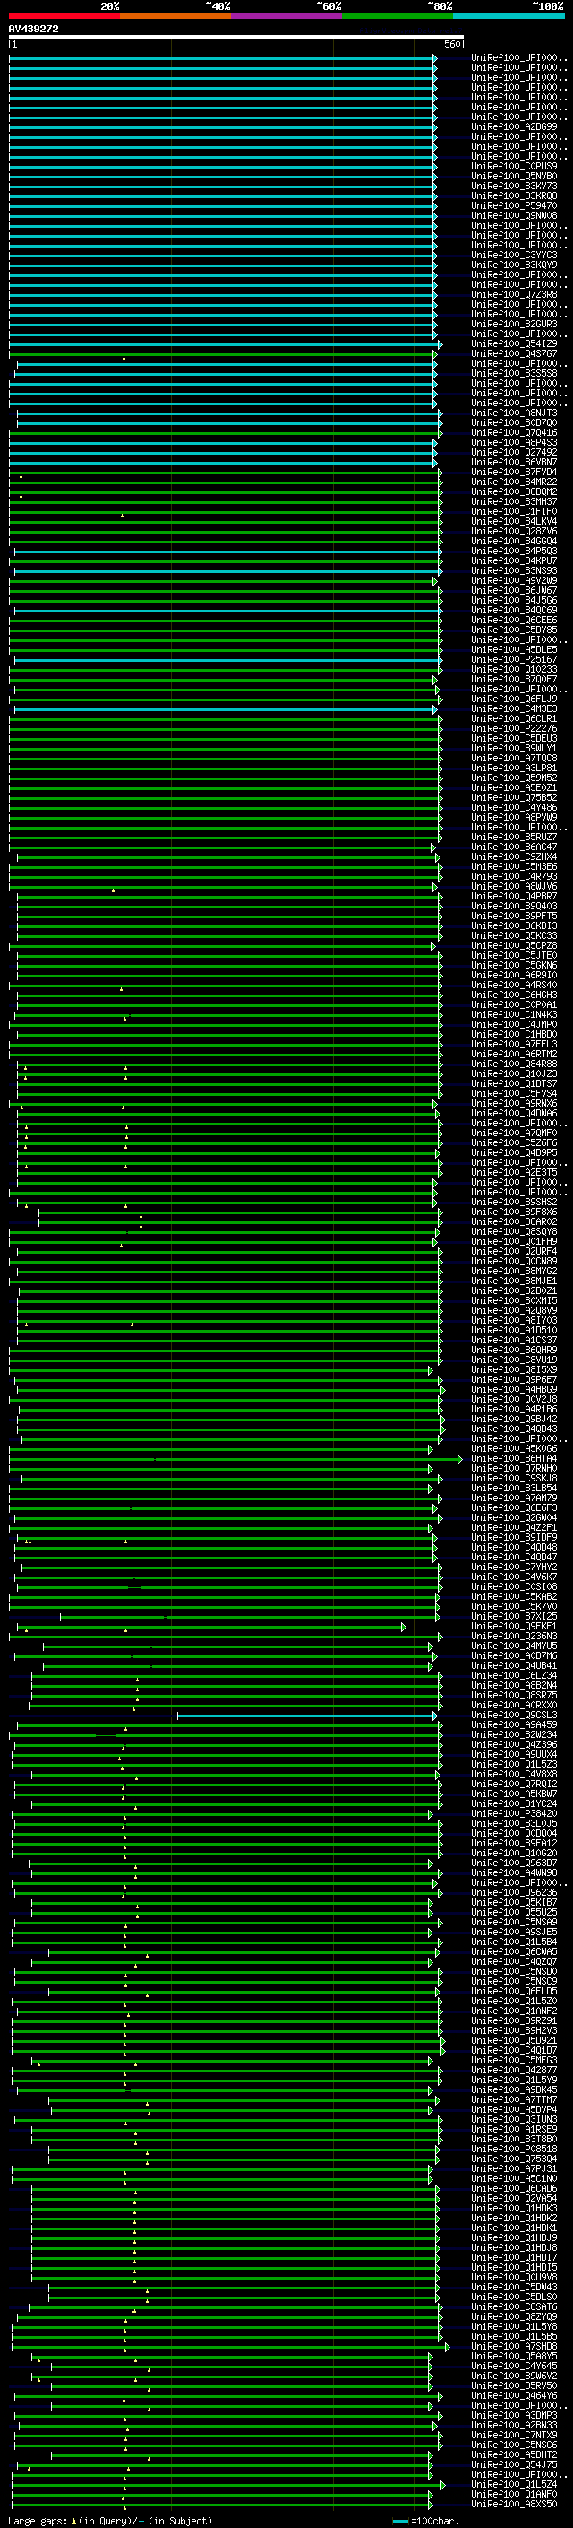
Task: Open the UniRef100_Q5NVB0 hit label
Action: (513, 176)
